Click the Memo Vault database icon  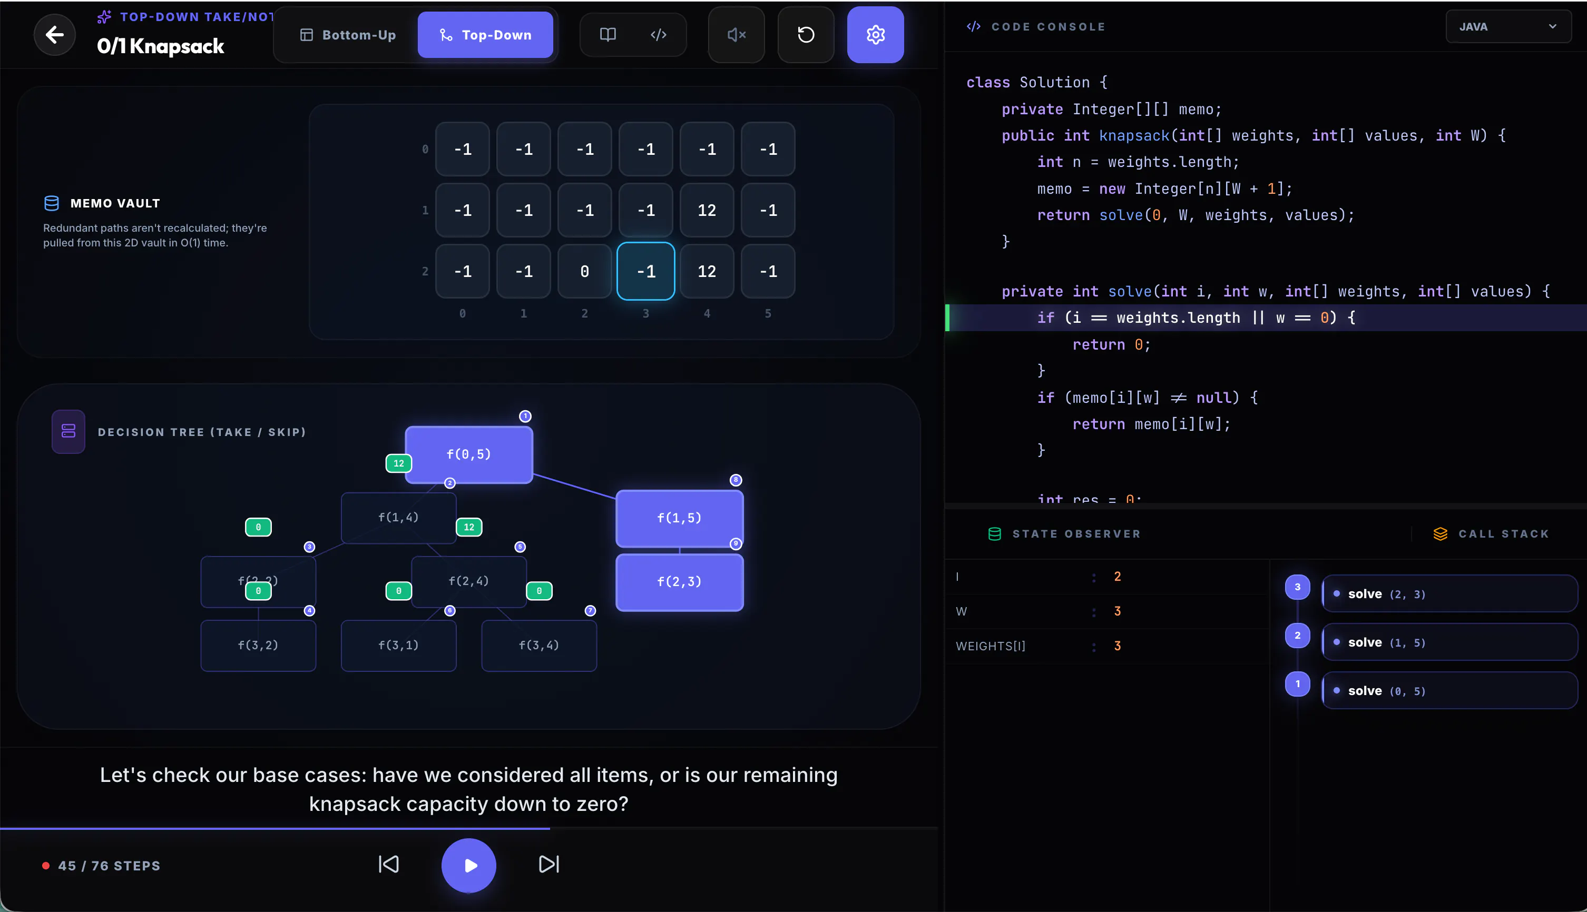(x=52, y=203)
